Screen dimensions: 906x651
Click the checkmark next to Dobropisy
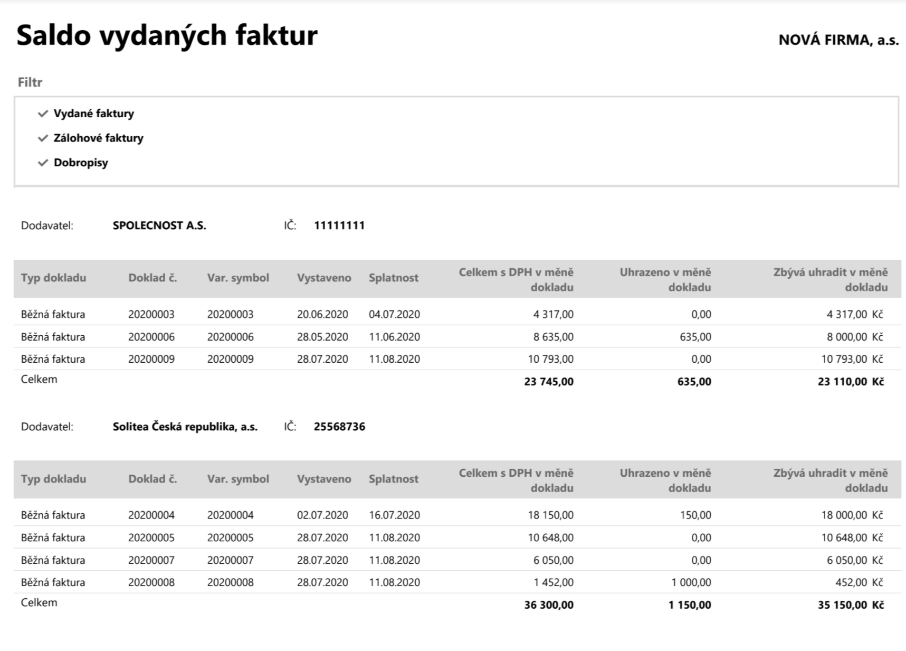coord(43,163)
